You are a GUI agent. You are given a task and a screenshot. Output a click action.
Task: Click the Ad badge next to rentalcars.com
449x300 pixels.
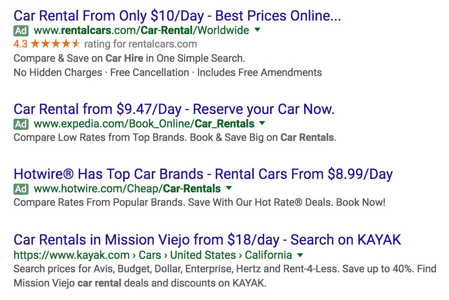21,30
